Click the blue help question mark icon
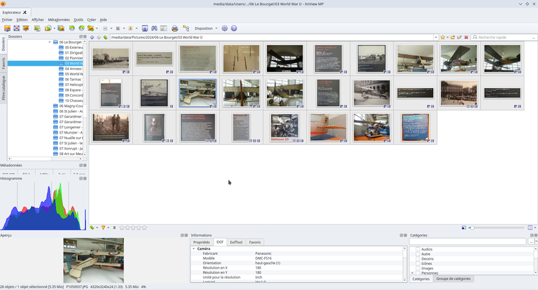This screenshot has width=538, height=290. [234, 29]
